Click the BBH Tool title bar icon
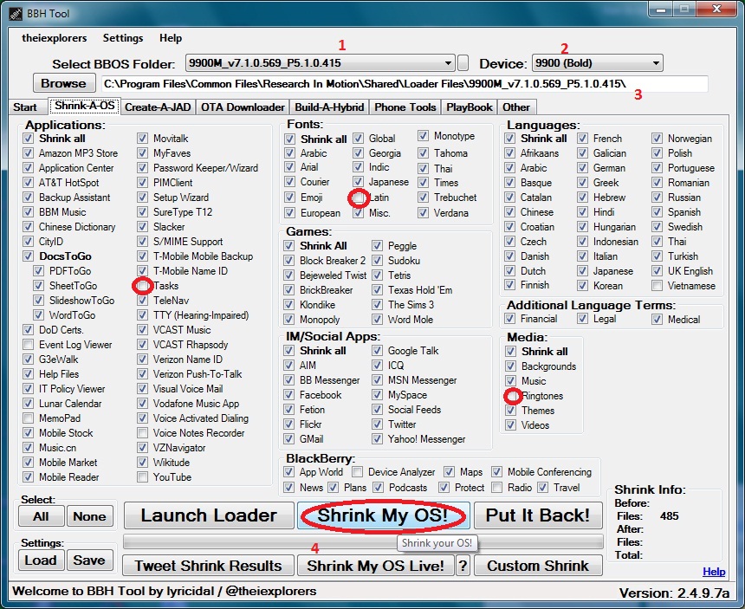This screenshot has width=745, height=609. tap(16, 14)
